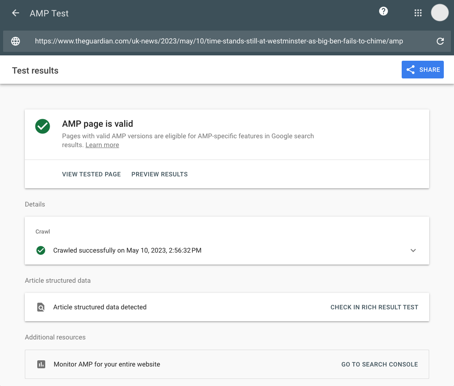
Task: Expand the crawl details chevron
Action: pyautogui.click(x=413, y=250)
